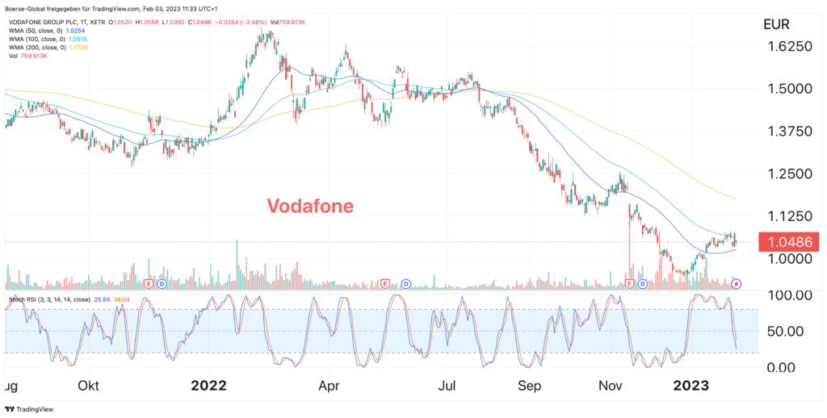
Task: Click the 2023 label on the time axis
Action: 691,385
